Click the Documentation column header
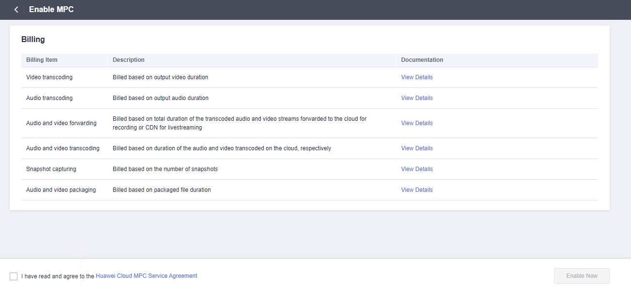631x288 pixels. 422,60
